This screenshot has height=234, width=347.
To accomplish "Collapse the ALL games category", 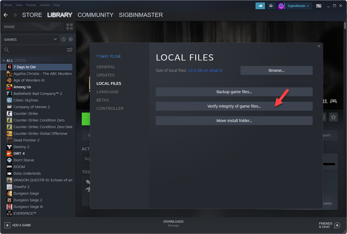I will pyautogui.click(x=4, y=61).
